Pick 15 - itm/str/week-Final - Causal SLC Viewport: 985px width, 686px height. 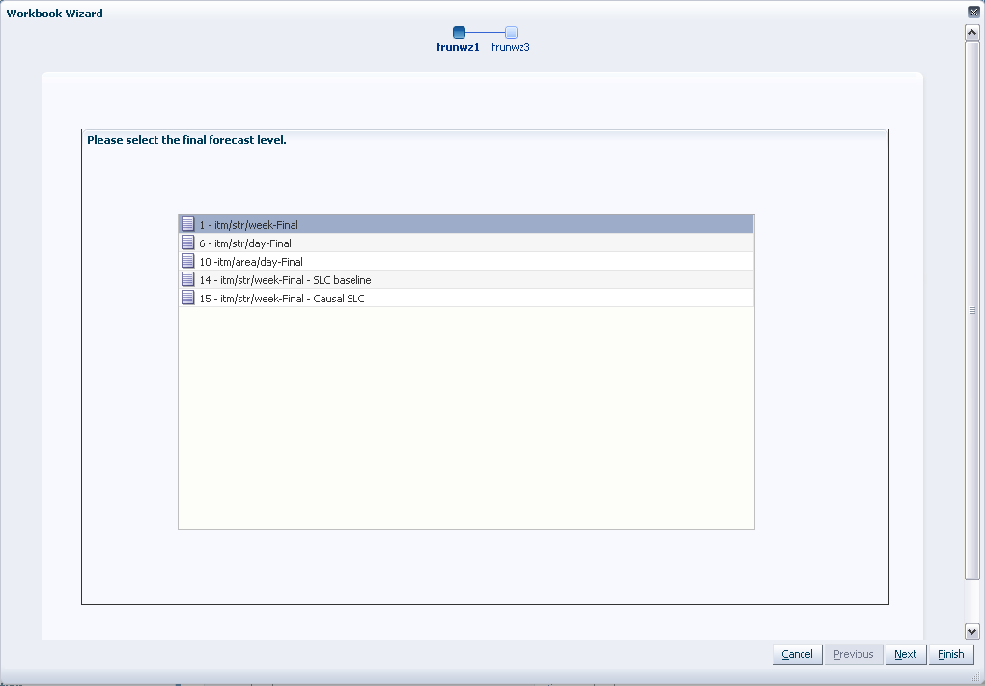466,298
